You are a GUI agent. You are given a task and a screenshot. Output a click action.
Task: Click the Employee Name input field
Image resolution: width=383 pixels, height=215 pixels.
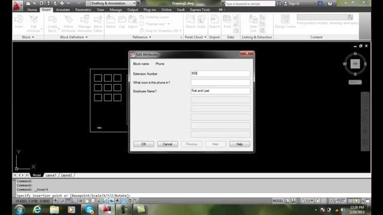[x=220, y=91]
